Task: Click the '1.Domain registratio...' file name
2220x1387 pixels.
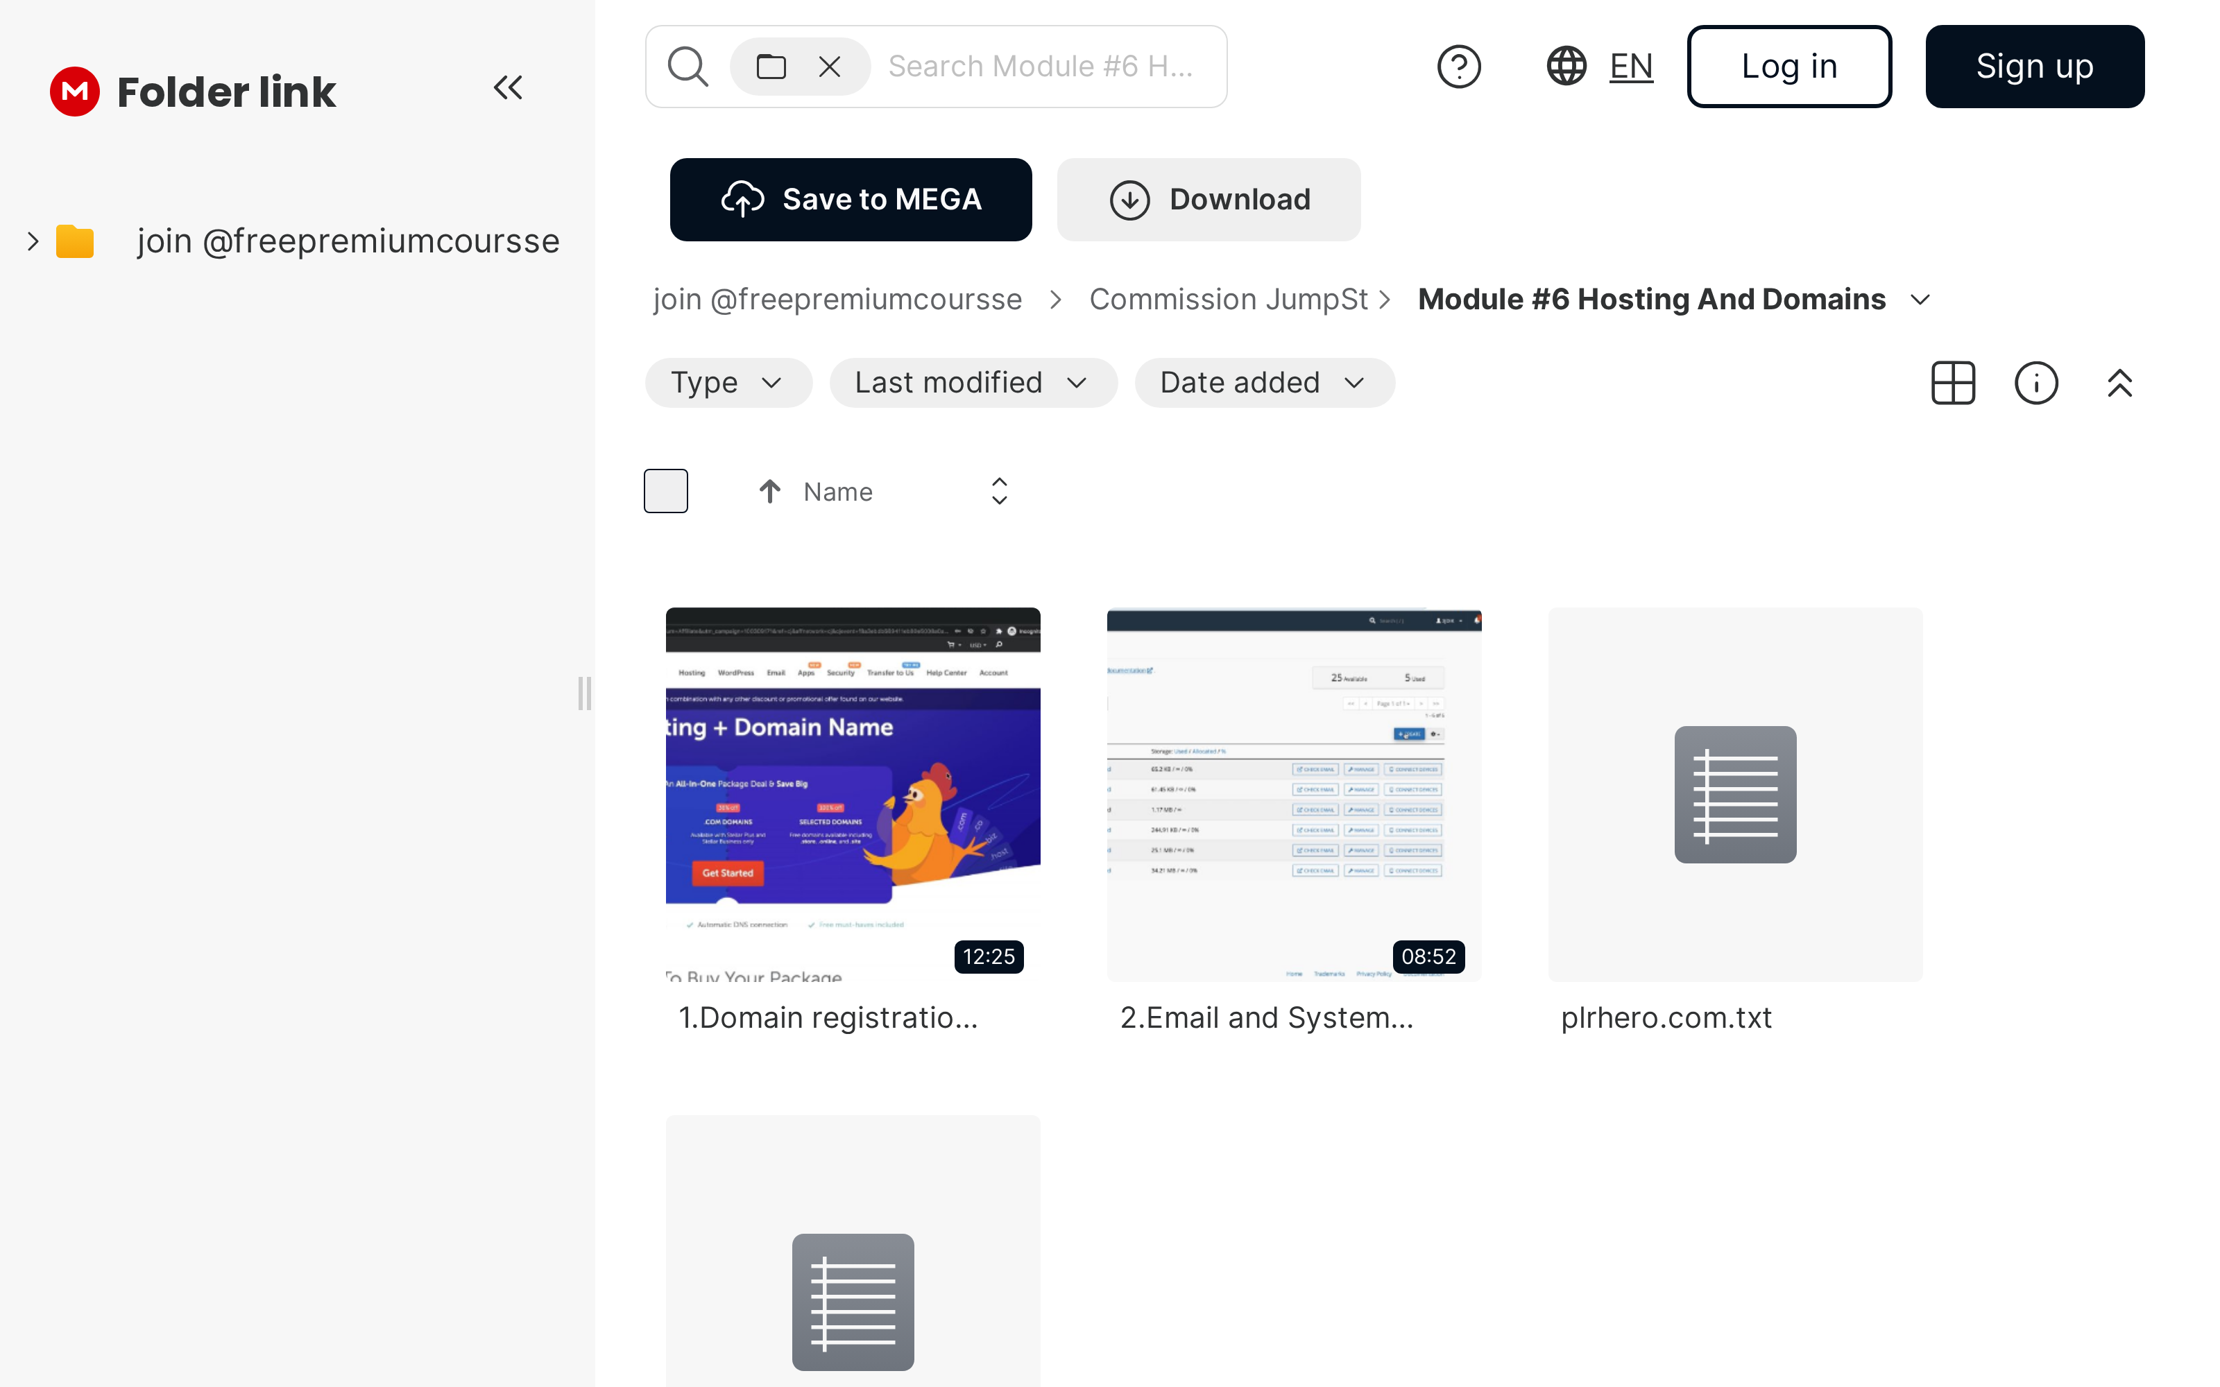Action: [828, 1017]
